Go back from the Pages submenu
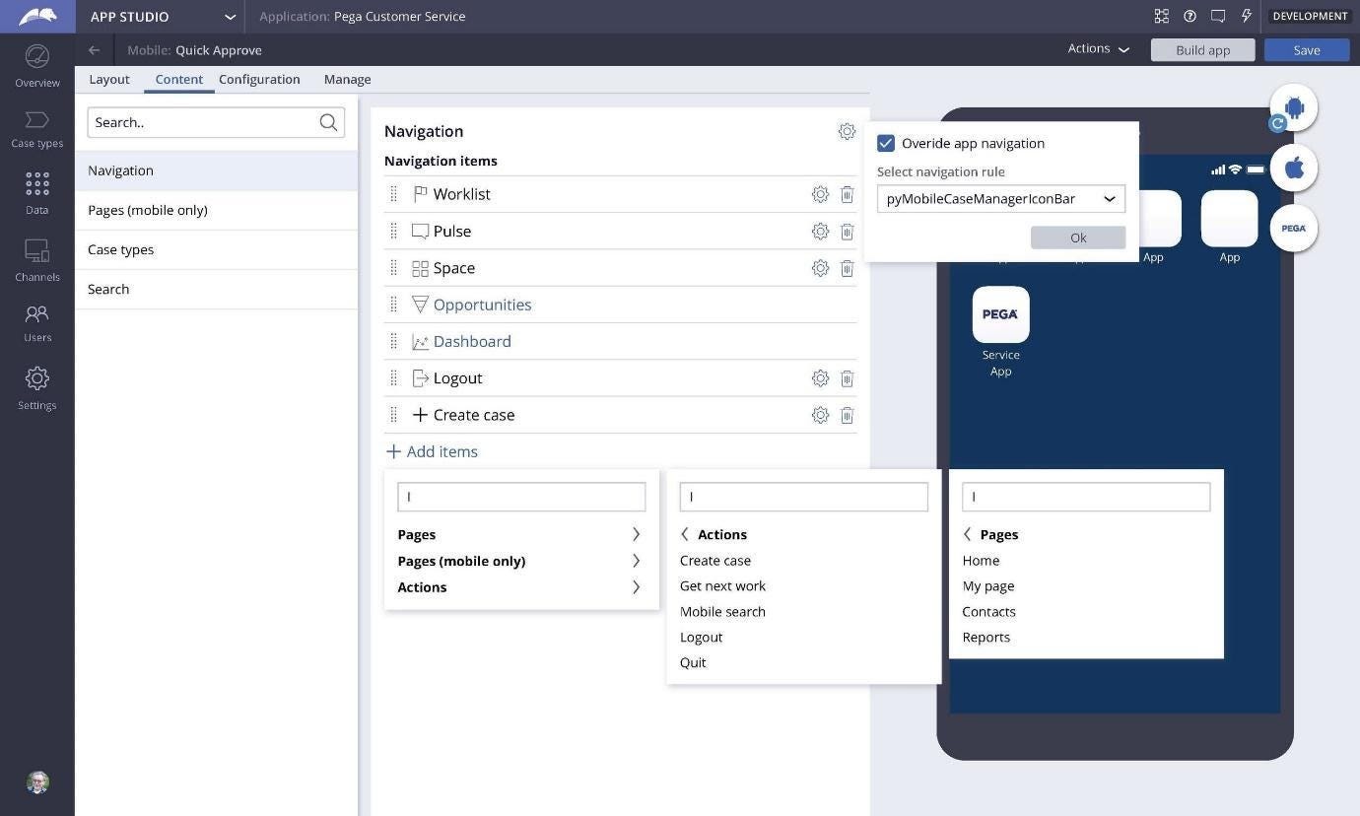The height and width of the screenshot is (816, 1360). (x=967, y=534)
